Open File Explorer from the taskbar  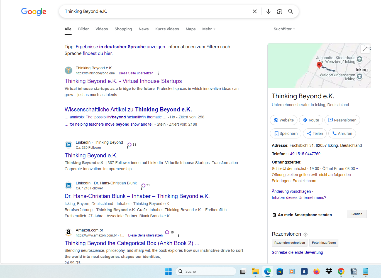pos(255,271)
